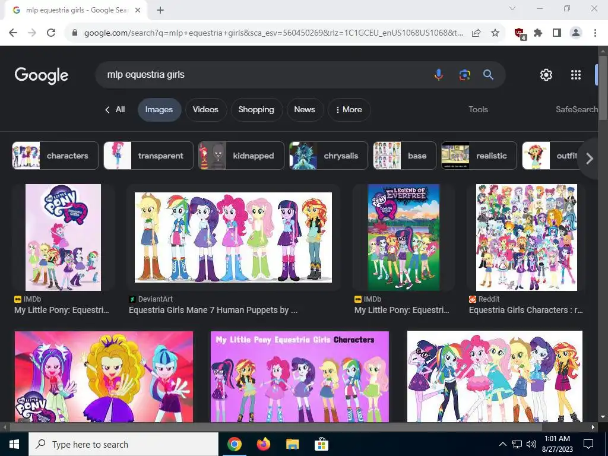Click the browser forward arrow
608x456 pixels.
pos(32,33)
